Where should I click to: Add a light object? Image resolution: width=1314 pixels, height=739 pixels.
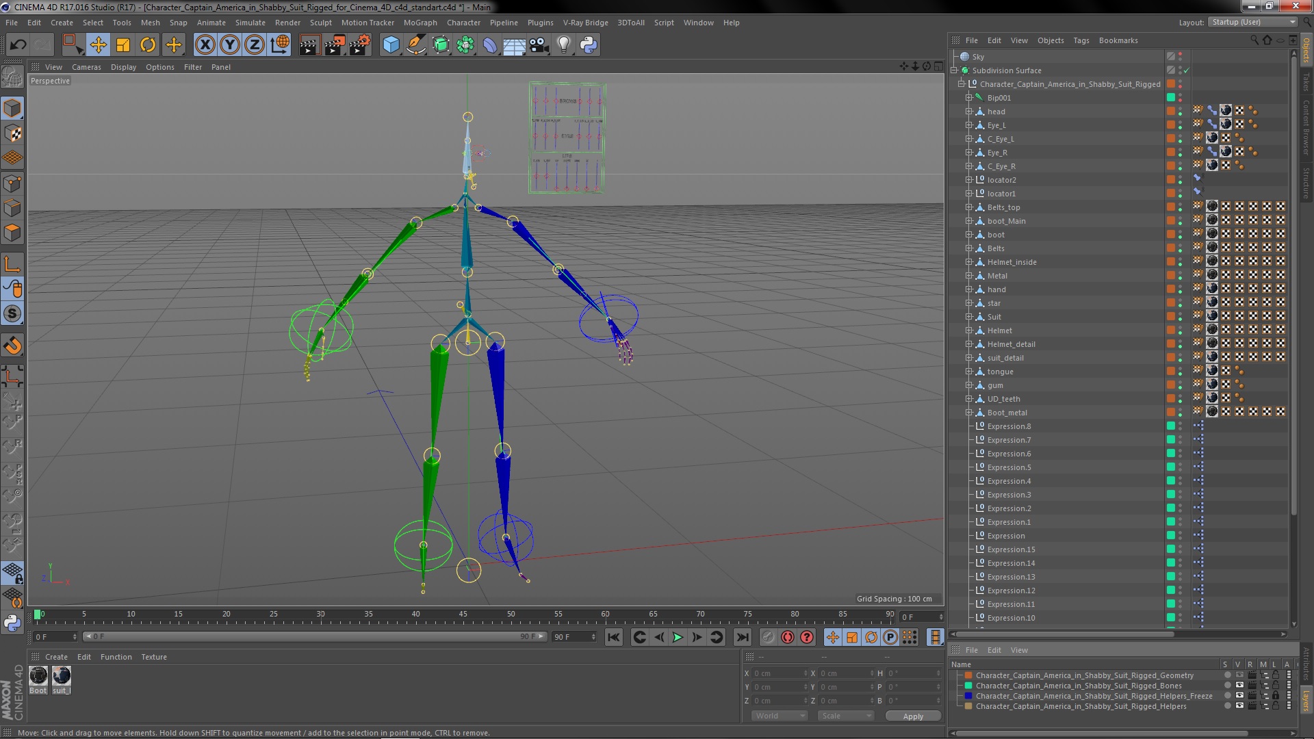[563, 45]
